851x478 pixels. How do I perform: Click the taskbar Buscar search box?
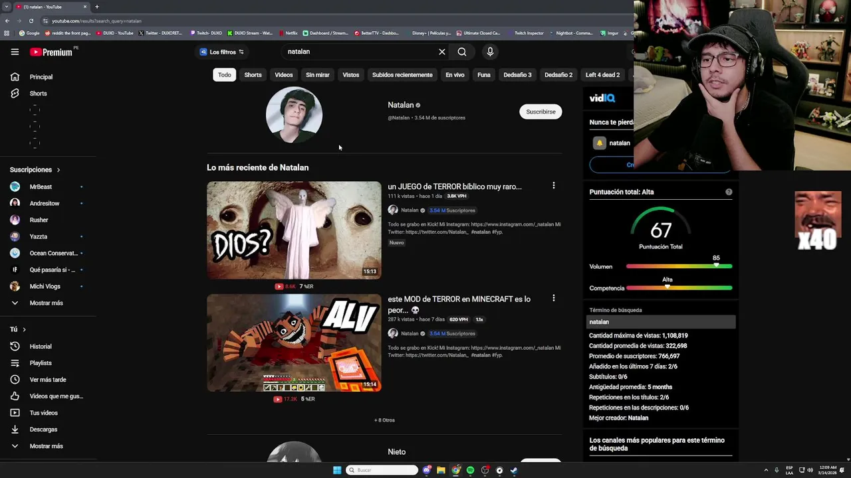382,470
